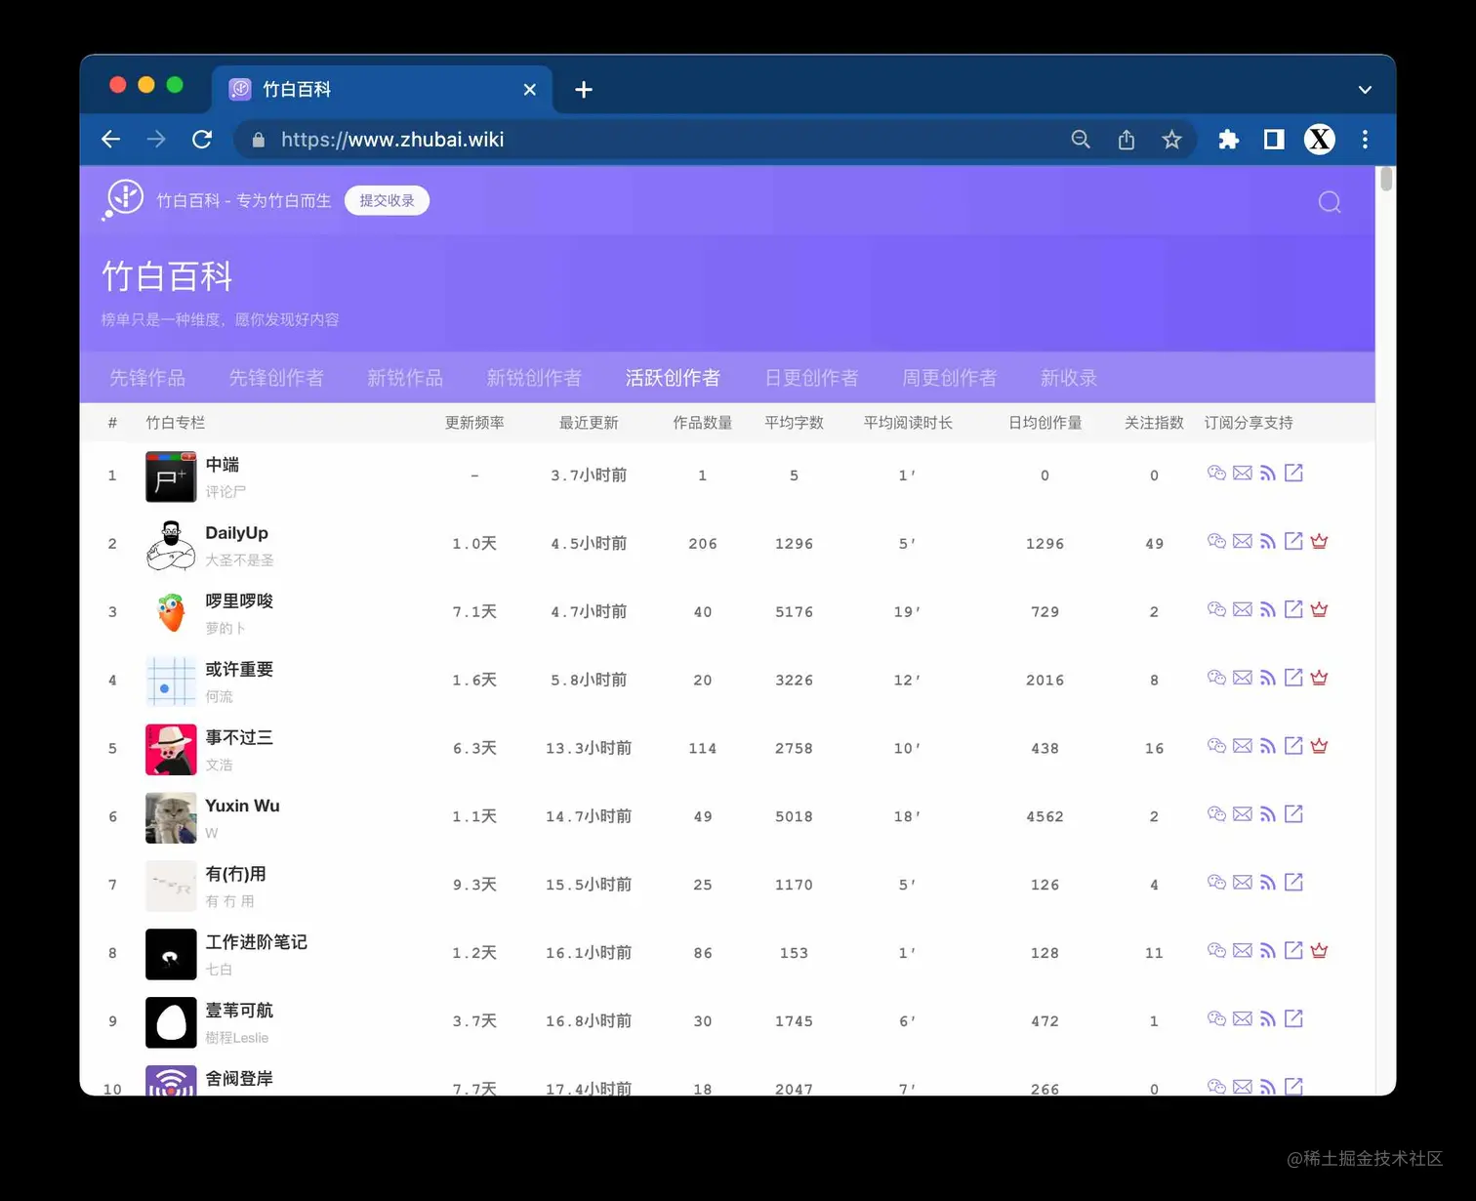Image resolution: width=1476 pixels, height=1201 pixels.
Task: Close the 竹白百科 browser tab
Action: (x=530, y=90)
